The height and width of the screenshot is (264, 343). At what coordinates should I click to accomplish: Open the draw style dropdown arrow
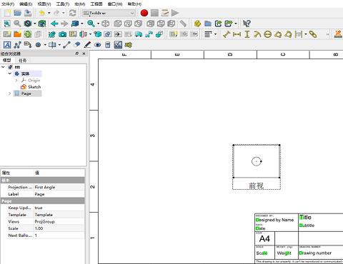coord(35,24)
